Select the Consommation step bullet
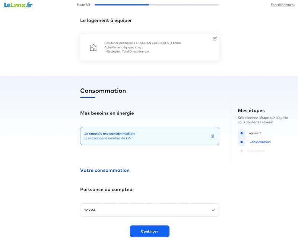 coord(241,142)
